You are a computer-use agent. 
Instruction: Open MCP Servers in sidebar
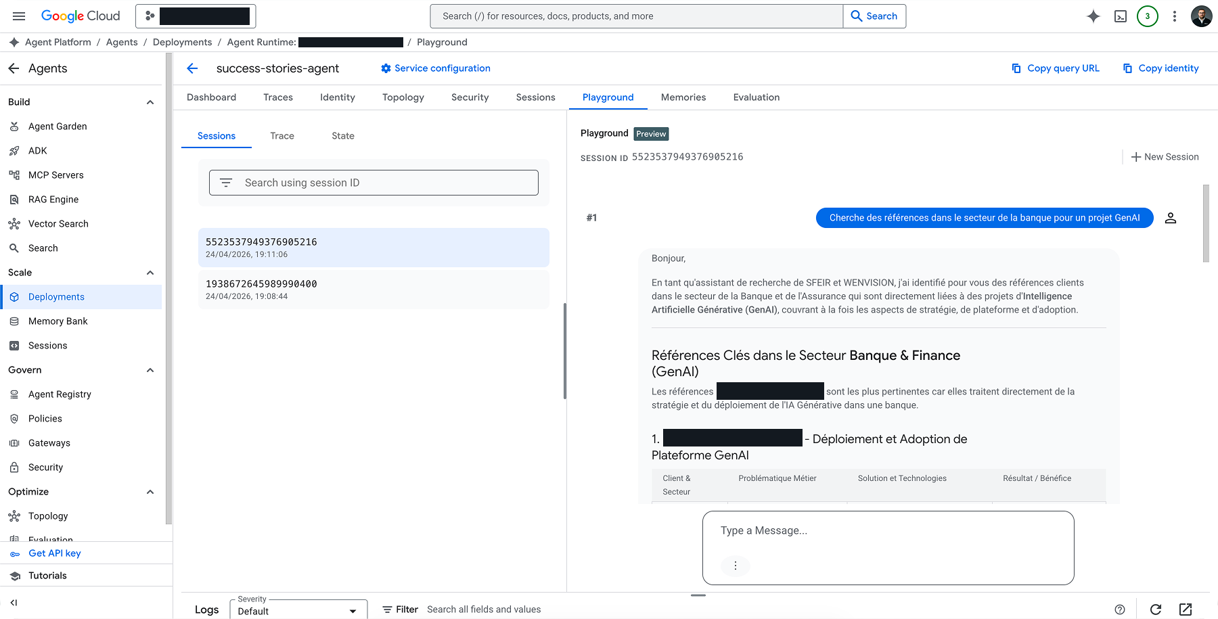56,175
